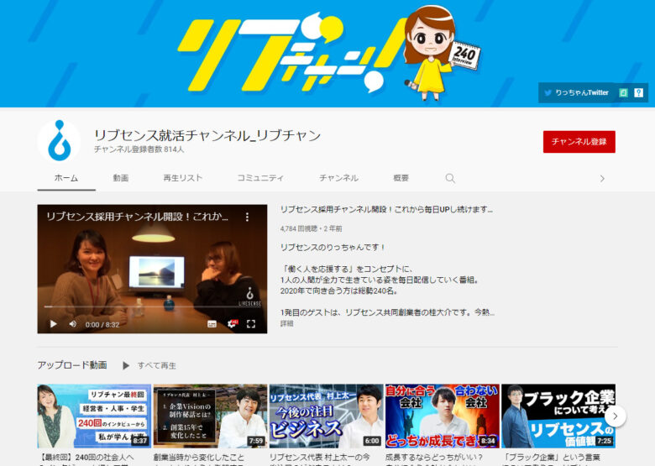Image resolution: width=655 pixels, height=466 pixels.
Task: Click the featured video progress bar
Action: tap(153, 307)
